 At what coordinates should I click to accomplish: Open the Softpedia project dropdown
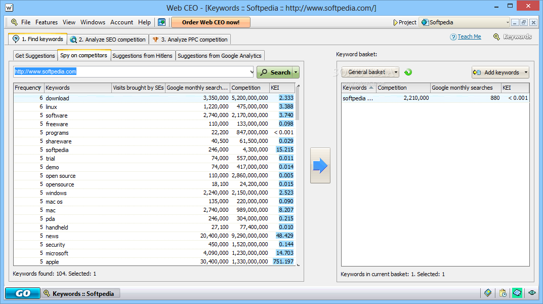coord(465,22)
